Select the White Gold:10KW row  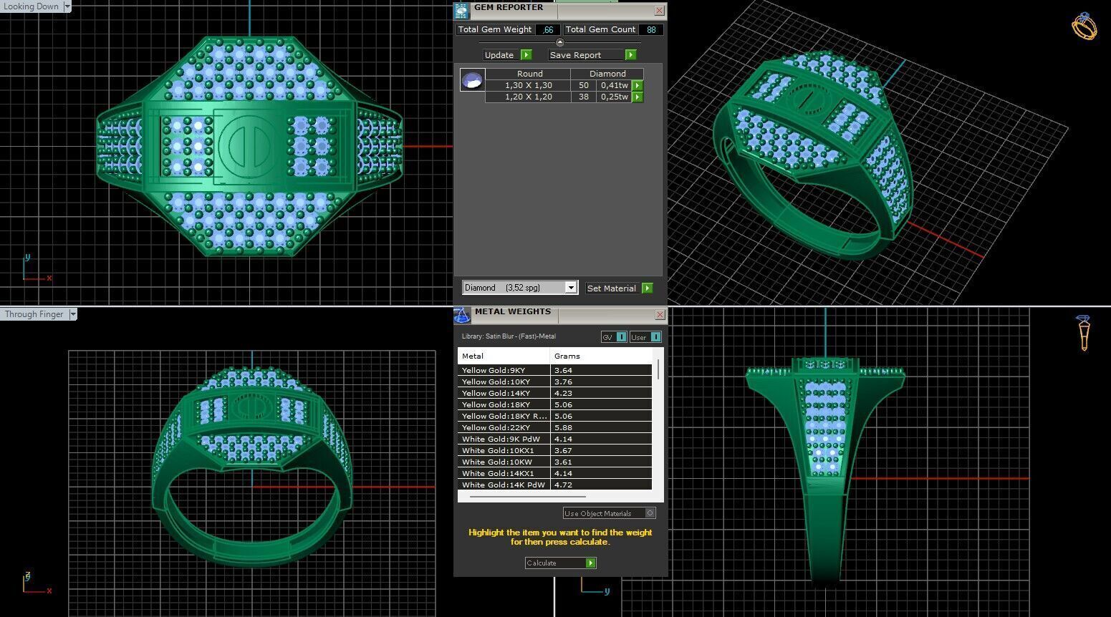(555, 462)
